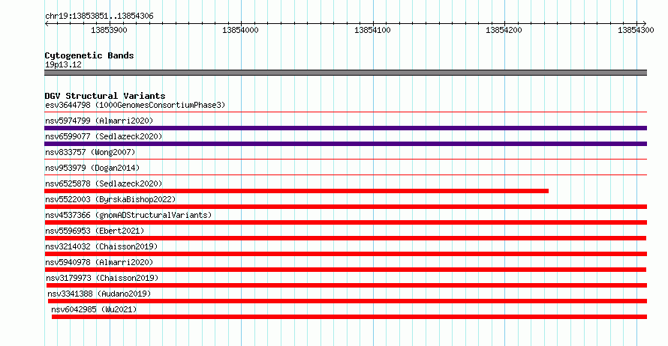Viewport: 668px width, 346px height.
Task: Click ruler position 13854300
Action: pos(636,30)
